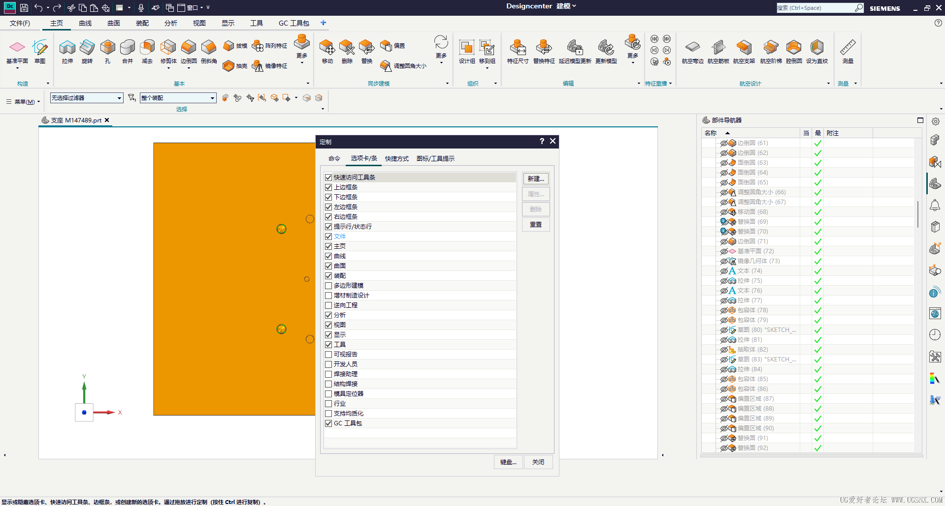Image resolution: width=945 pixels, height=506 pixels.
Task: Click the 边倒圆 edge blend icon
Action: (189, 52)
